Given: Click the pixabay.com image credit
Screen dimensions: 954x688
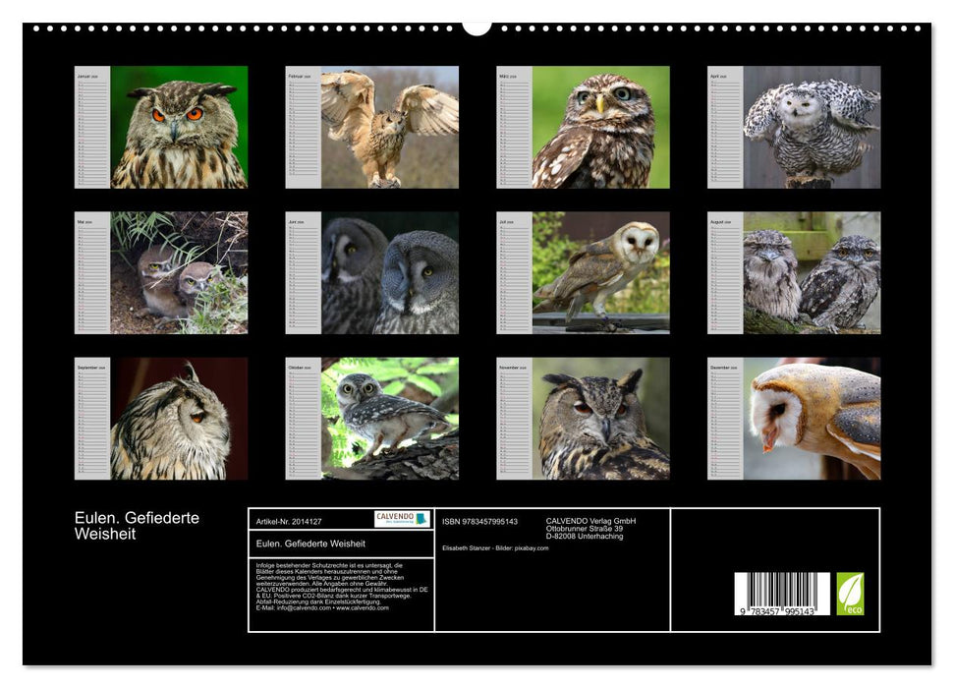Looking at the screenshot, I should (x=531, y=549).
